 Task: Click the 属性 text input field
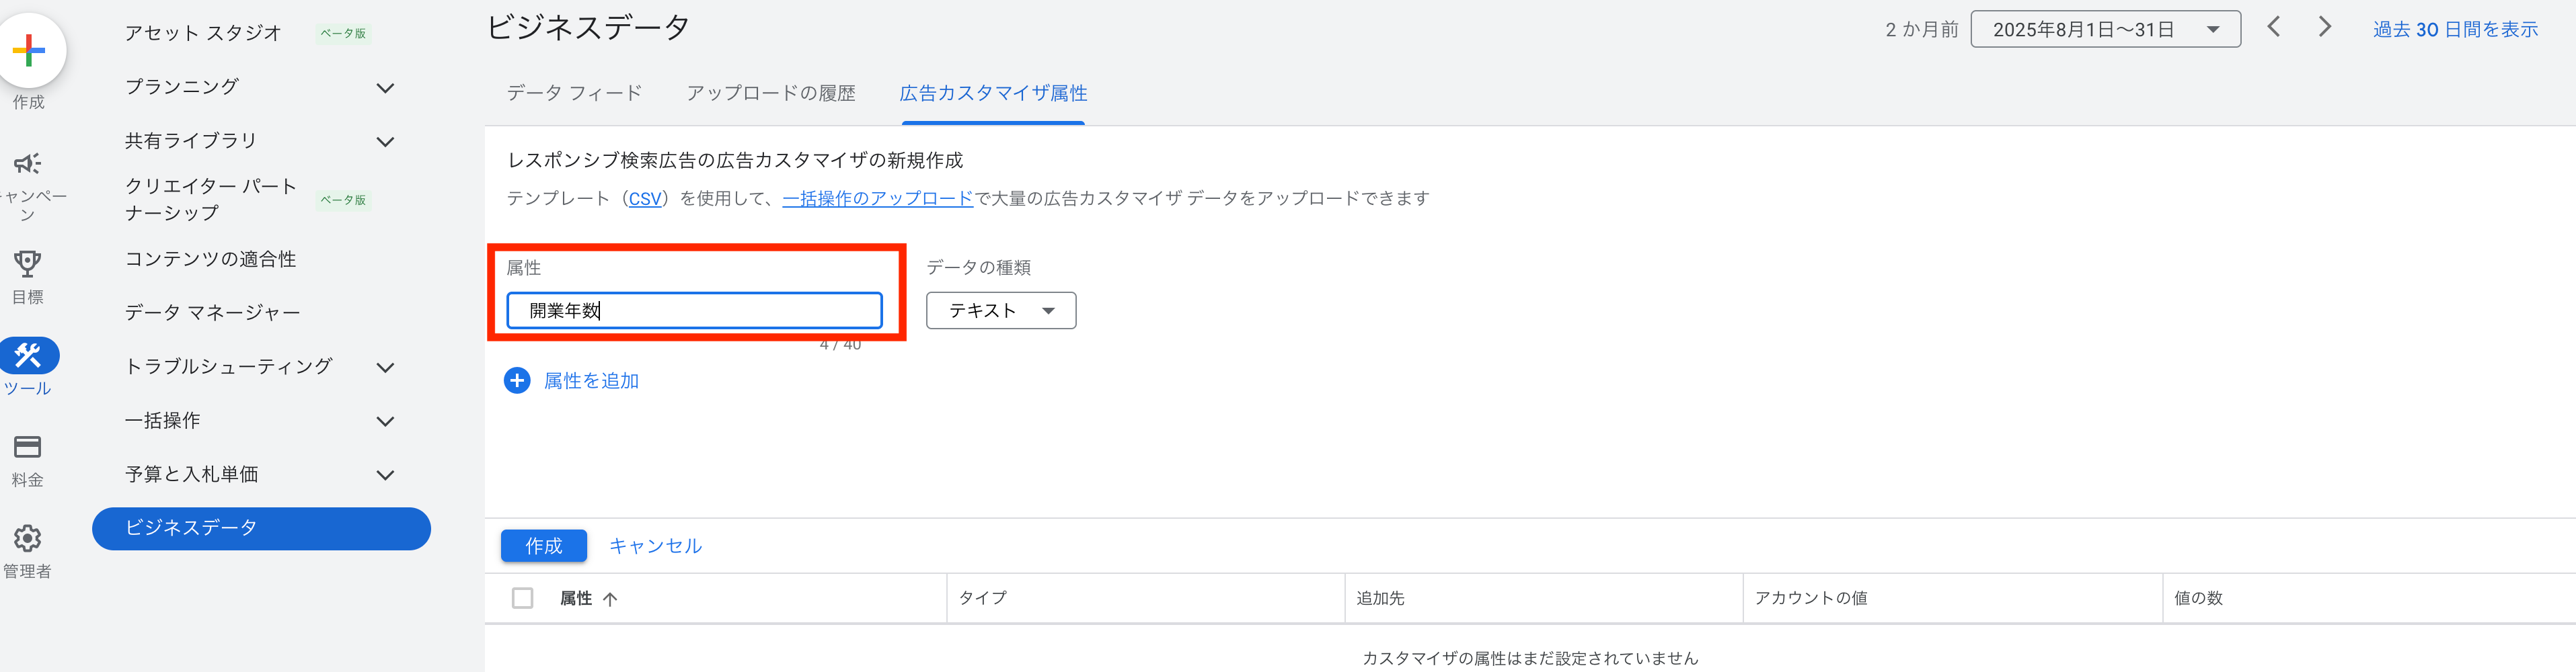(694, 310)
